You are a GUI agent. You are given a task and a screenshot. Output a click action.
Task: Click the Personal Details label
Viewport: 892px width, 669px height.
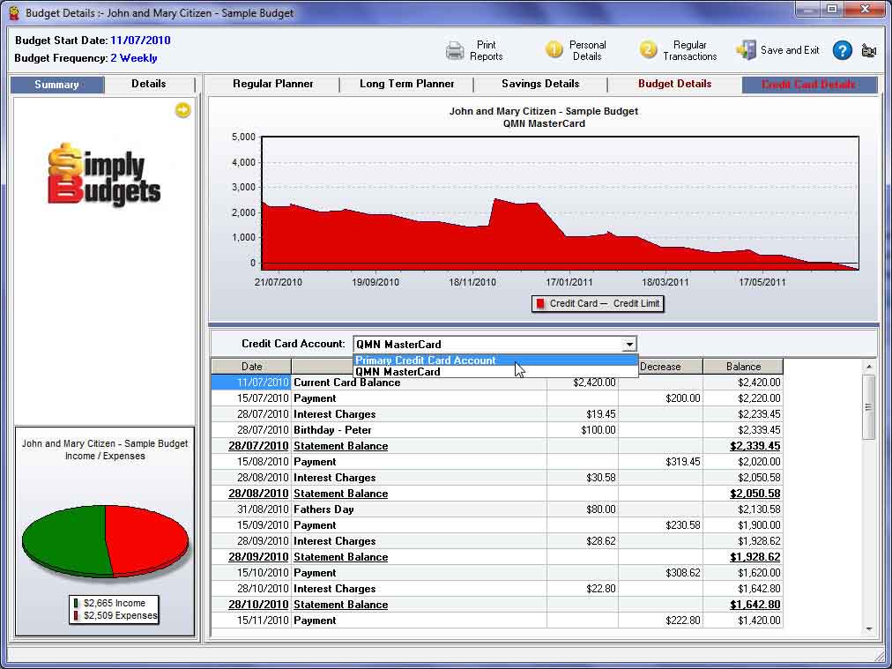(588, 50)
